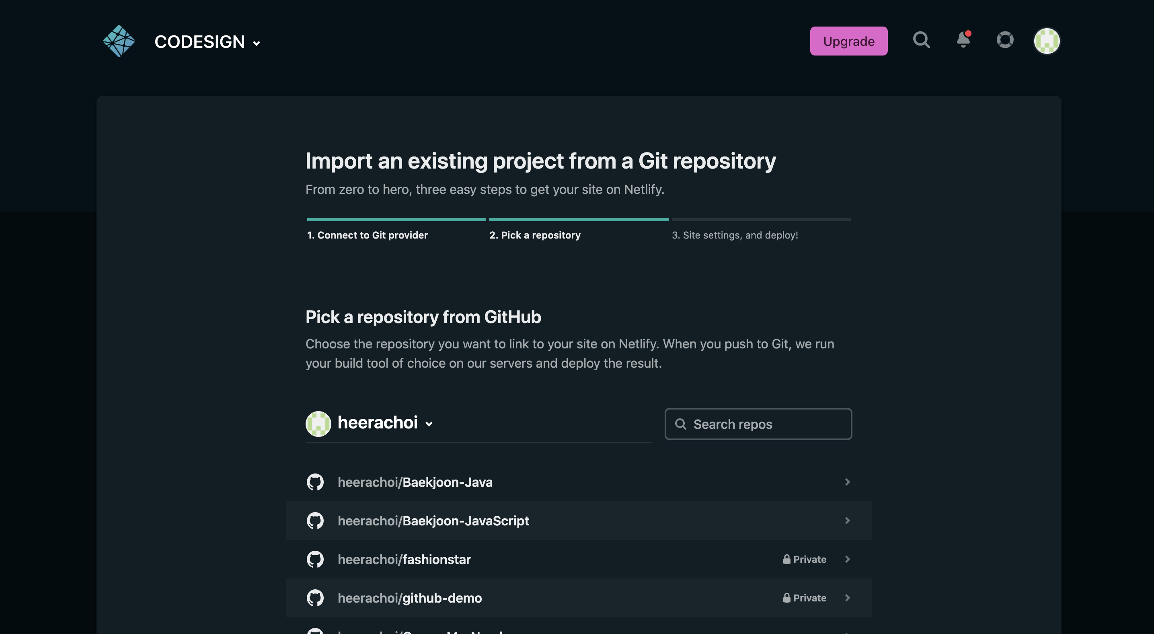Expand the CODESIGN team dropdown

(x=256, y=43)
